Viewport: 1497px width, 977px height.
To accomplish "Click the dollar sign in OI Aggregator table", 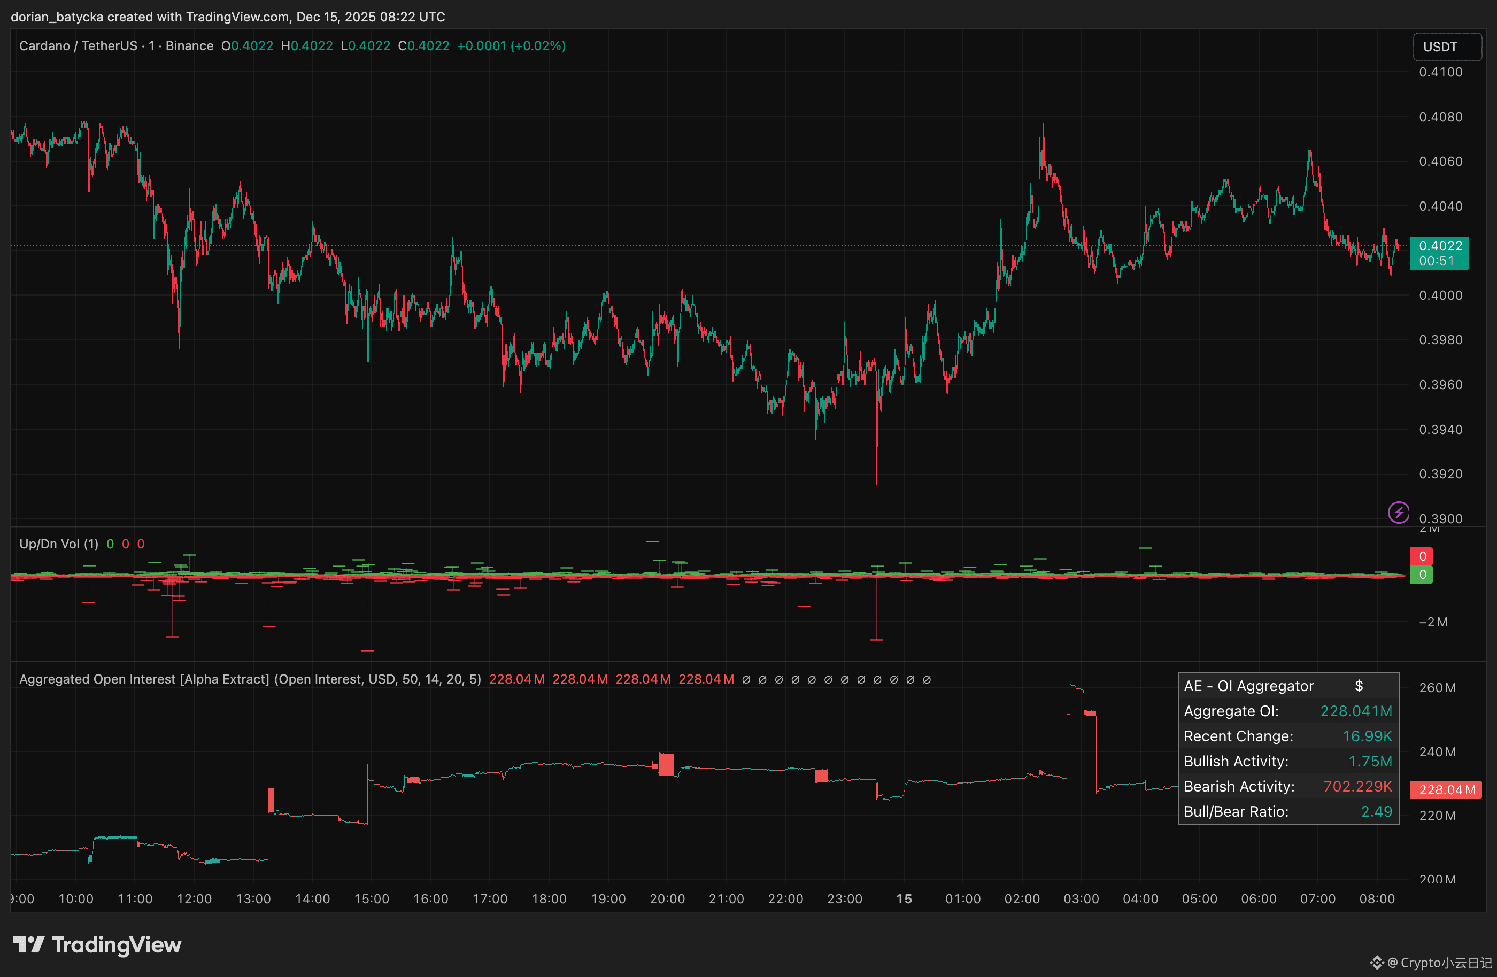I will [1359, 686].
